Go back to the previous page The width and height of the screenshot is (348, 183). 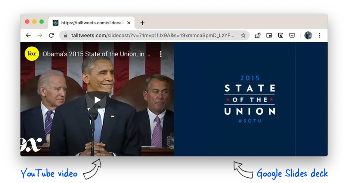coord(28,36)
